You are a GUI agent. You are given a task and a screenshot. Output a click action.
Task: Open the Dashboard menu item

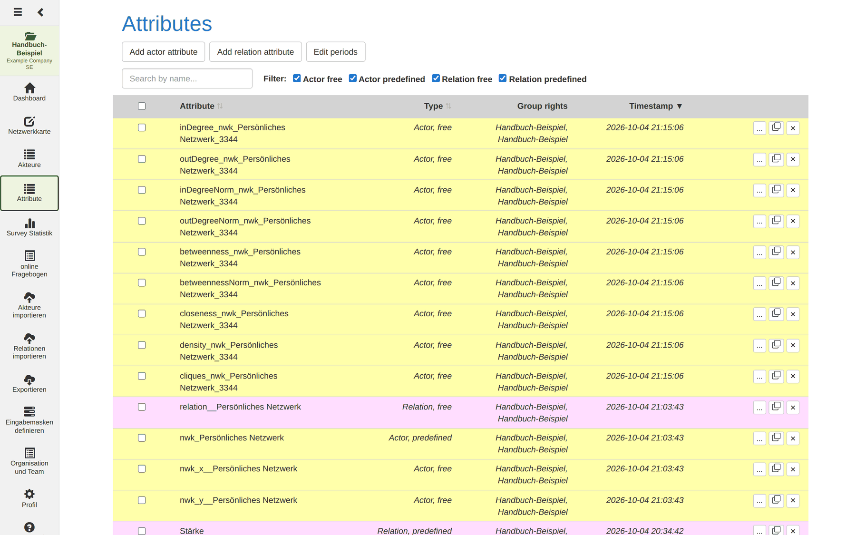[x=29, y=92]
